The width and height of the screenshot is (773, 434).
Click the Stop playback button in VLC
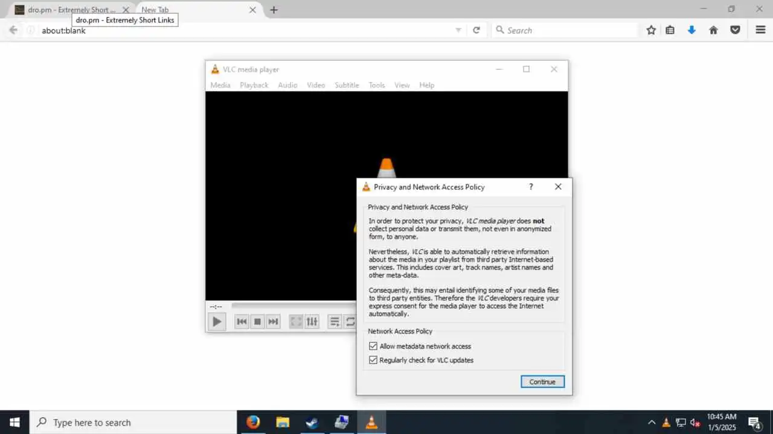257,322
